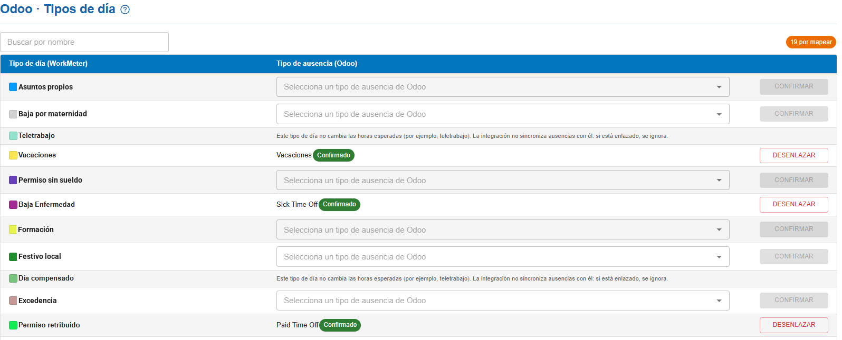The width and height of the screenshot is (842, 340).
Task: Open Odoo absence dropdown for Formación
Action: click(503, 229)
